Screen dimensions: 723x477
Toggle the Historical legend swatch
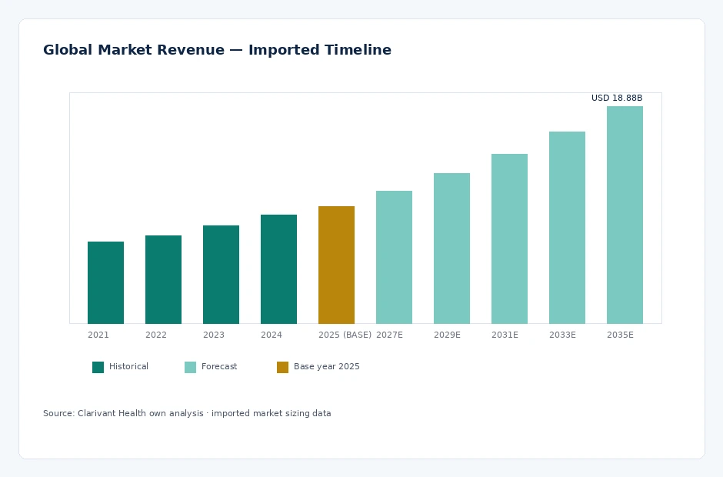(98, 367)
